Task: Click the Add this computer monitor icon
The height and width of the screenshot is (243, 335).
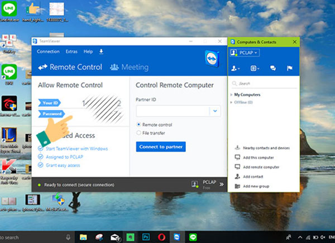Action: tap(237, 157)
